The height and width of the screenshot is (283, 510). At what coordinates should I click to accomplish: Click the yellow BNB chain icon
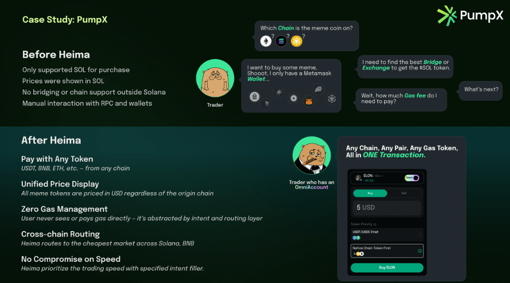296,41
